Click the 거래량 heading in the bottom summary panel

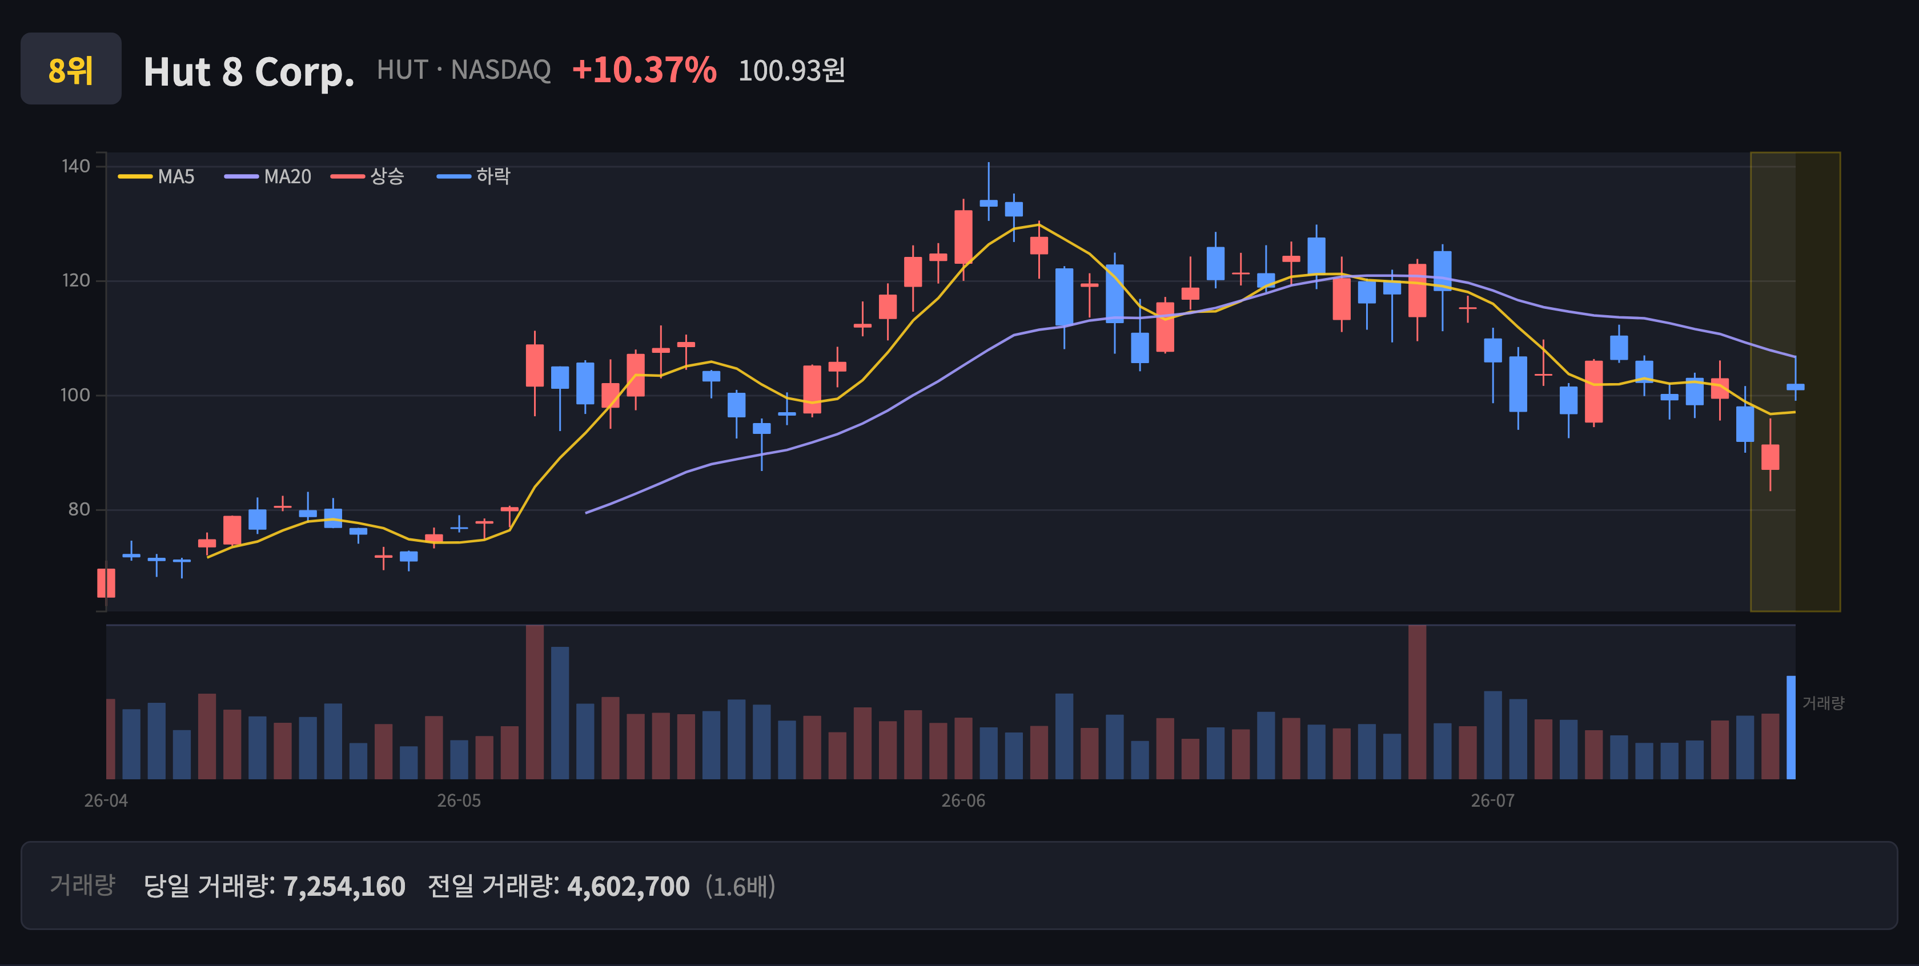click(83, 885)
